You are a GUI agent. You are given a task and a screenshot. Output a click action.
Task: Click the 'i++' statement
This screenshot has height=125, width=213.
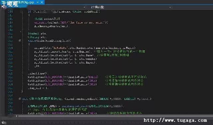click(37, 66)
